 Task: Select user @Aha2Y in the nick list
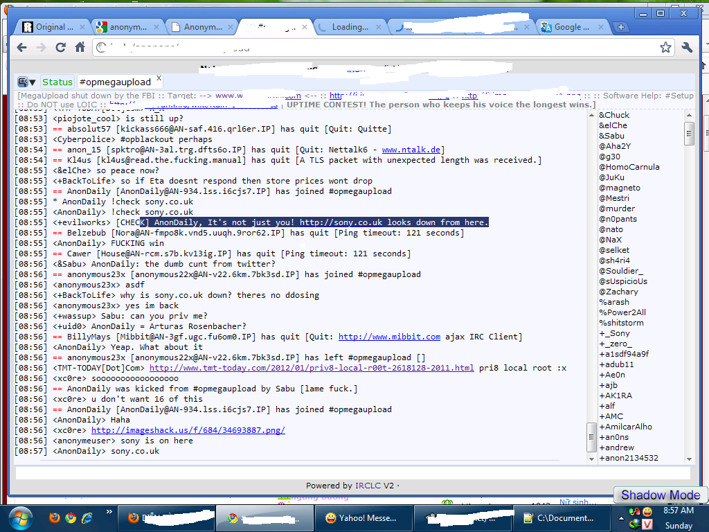615,146
